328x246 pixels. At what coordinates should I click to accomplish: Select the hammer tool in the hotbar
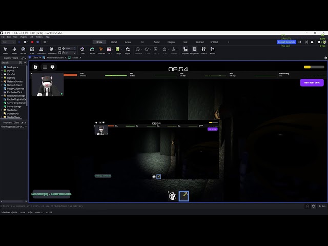[x=184, y=196]
